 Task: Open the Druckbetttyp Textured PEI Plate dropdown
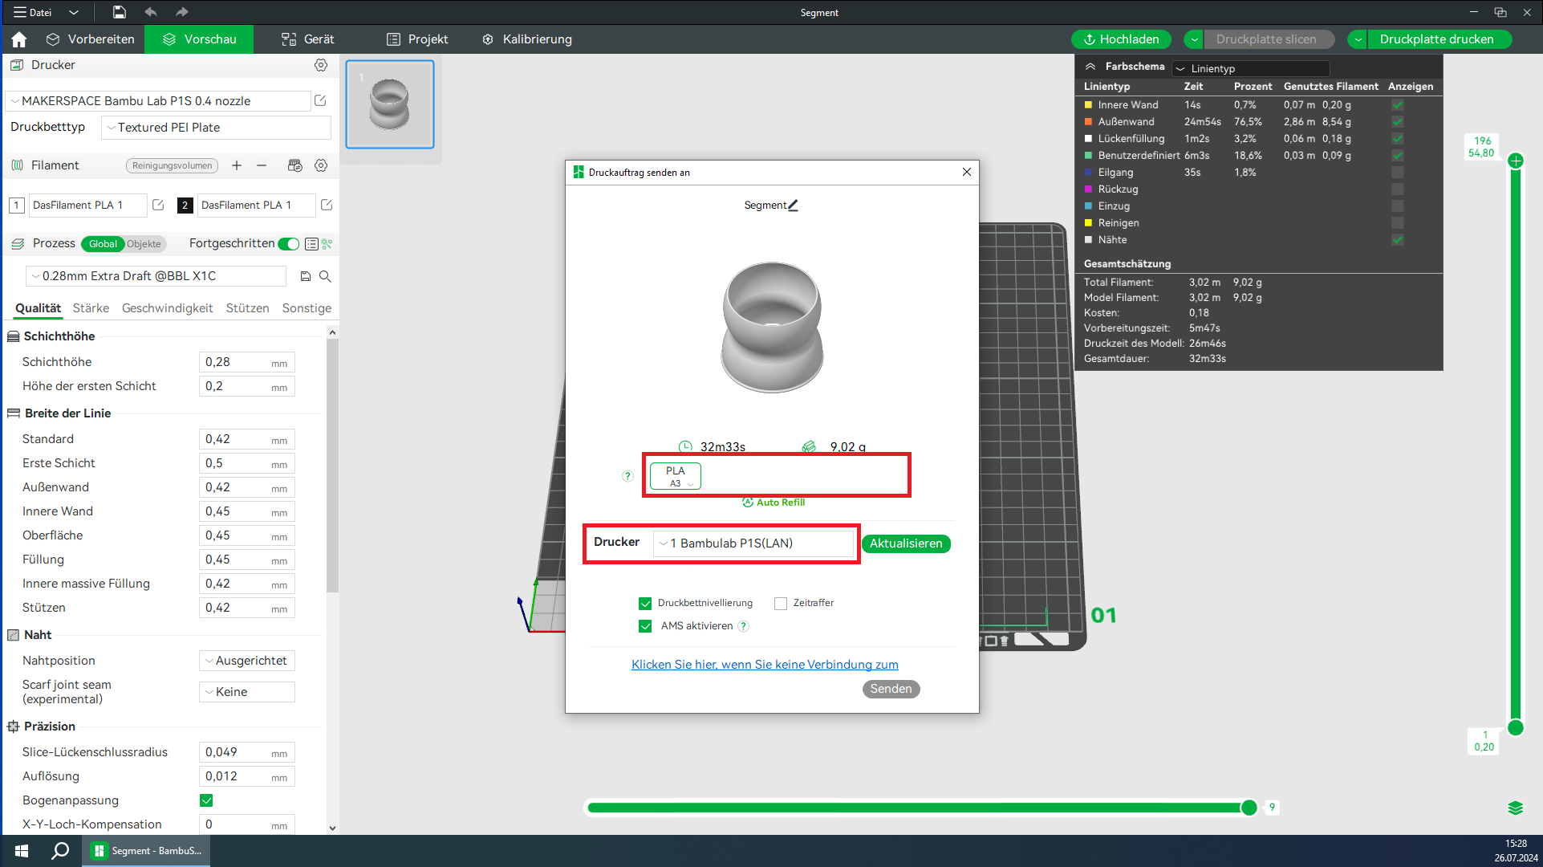[x=216, y=128]
